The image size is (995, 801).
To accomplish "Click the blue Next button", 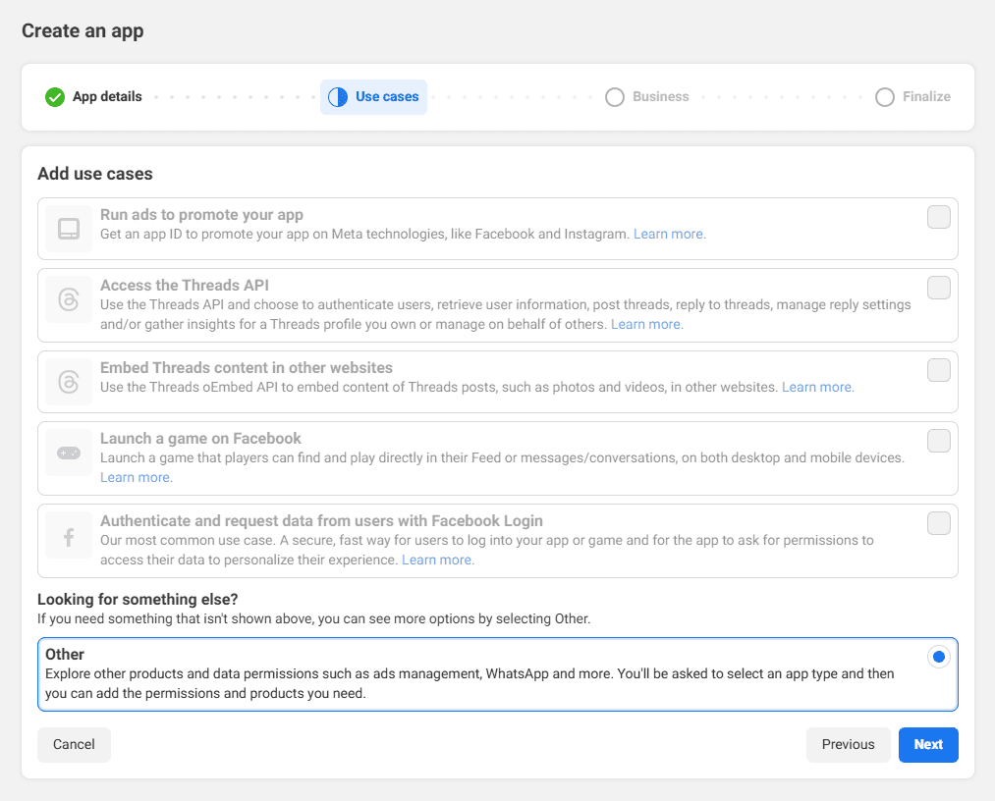I will [x=928, y=744].
